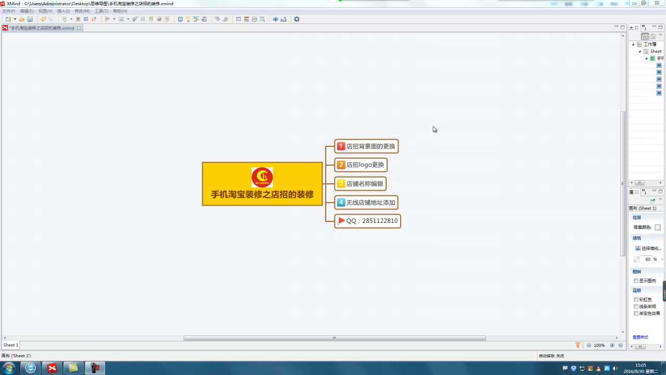Click the gear settings toolbar icon
Screen dimensions: 666x375
click(x=297, y=19)
